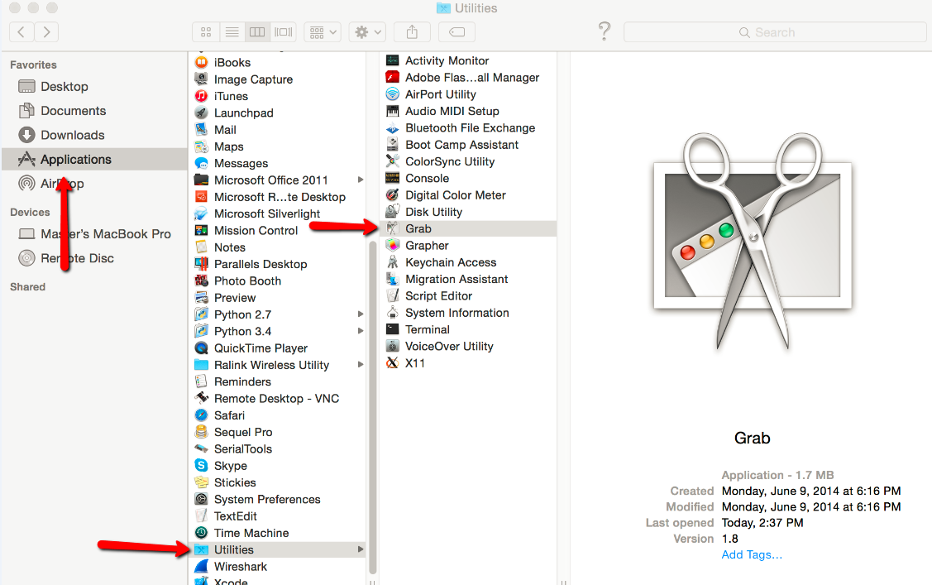Expand the Python 3.4 folder arrow

click(361, 330)
